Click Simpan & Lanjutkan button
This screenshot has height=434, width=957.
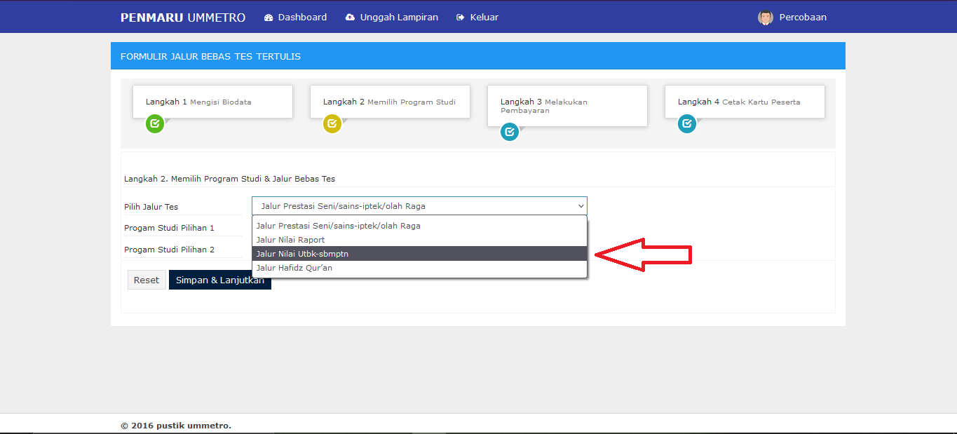(219, 280)
